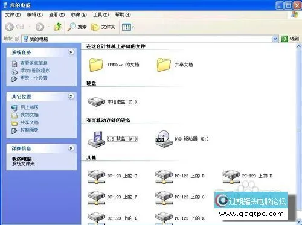Toggle the Folders (文件夹) pane button
This screenshot has height=225, width=302.
103,27
